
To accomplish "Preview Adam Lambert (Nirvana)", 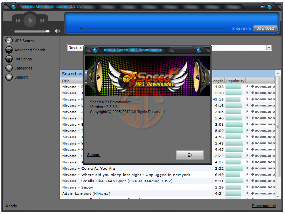I will [x=247, y=193].
